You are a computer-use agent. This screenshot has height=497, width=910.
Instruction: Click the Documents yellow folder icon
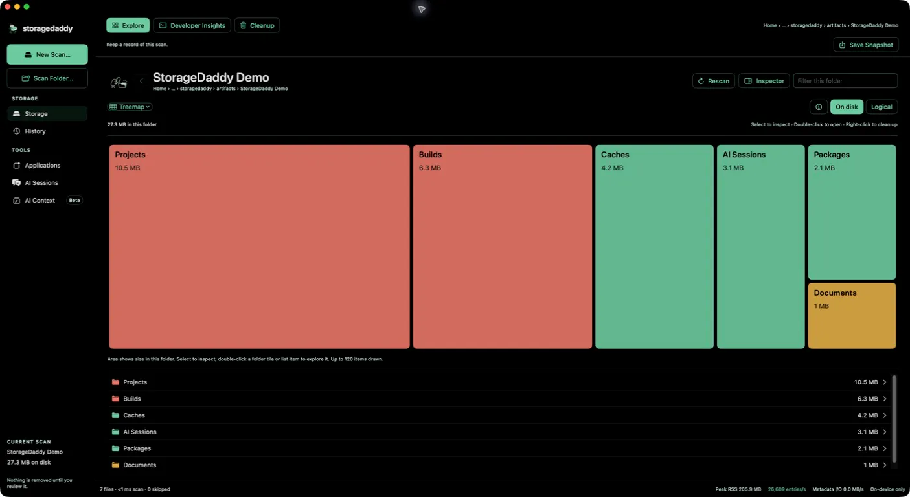115,465
